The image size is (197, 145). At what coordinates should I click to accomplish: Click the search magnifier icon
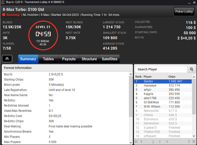(x=191, y=69)
